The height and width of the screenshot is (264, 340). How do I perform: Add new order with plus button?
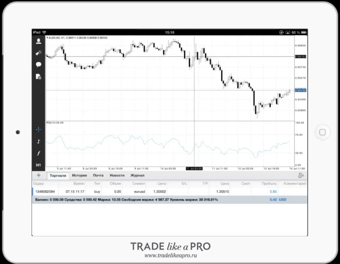(39, 175)
